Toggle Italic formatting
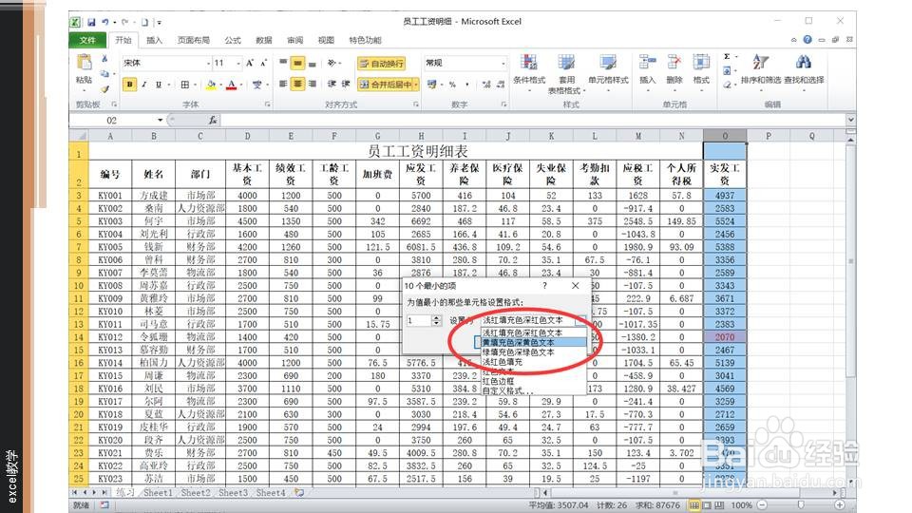912x513 pixels. click(143, 85)
